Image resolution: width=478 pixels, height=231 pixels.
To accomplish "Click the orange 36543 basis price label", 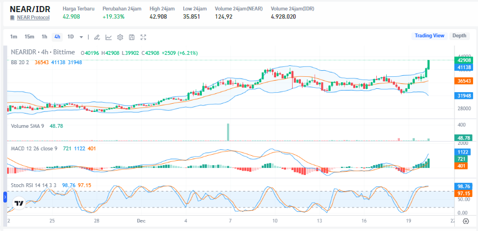I will (463, 81).
